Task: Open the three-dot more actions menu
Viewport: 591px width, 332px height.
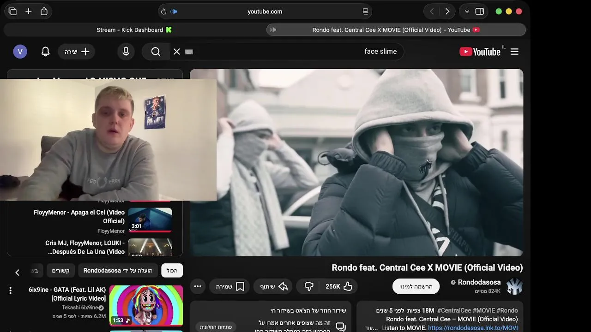Action: (x=198, y=286)
